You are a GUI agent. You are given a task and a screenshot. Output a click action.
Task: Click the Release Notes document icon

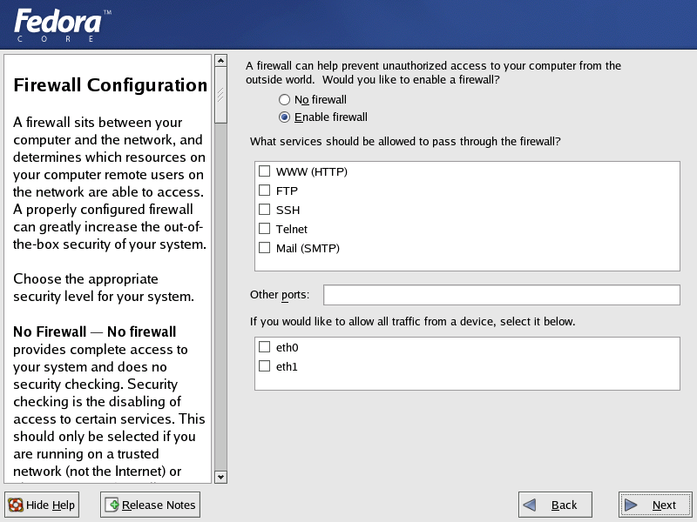click(x=112, y=505)
